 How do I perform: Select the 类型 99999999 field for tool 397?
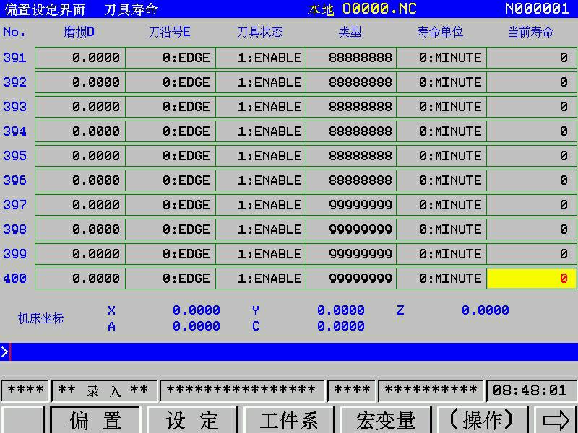[351, 205]
